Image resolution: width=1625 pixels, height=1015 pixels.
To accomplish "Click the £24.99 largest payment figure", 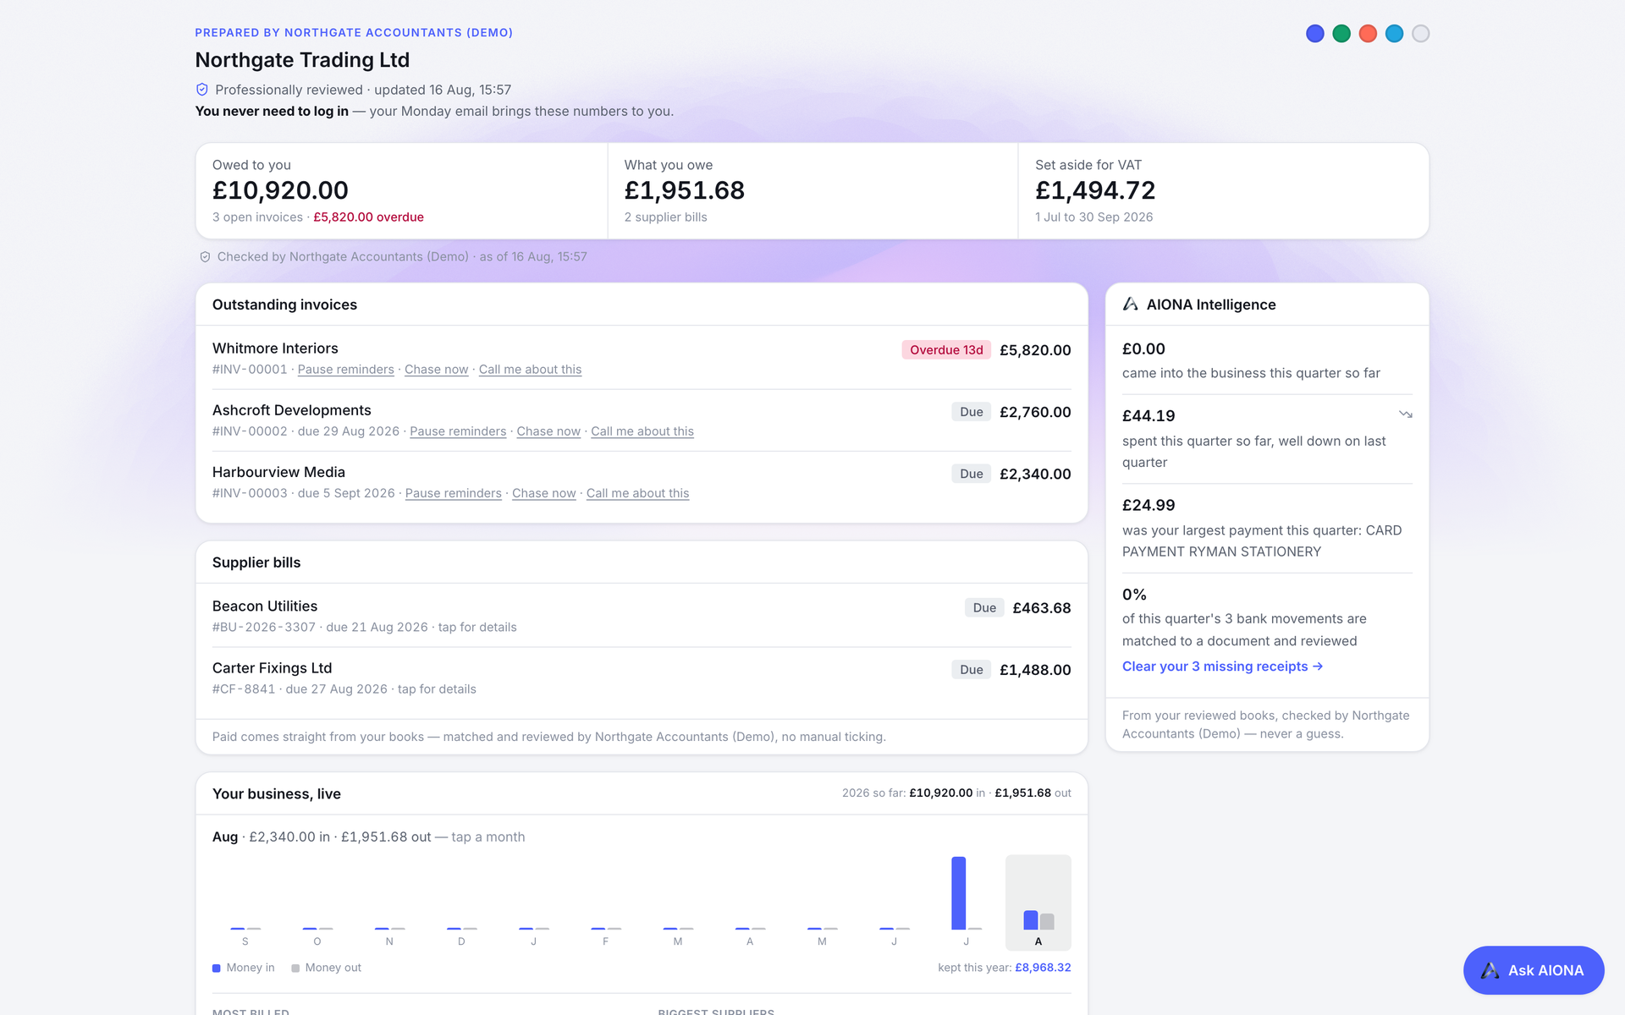I will [1149, 505].
